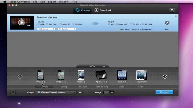Open output folder with the button beside the Output dropdown
The height and width of the screenshot is (108, 193).
[x=80, y=92]
